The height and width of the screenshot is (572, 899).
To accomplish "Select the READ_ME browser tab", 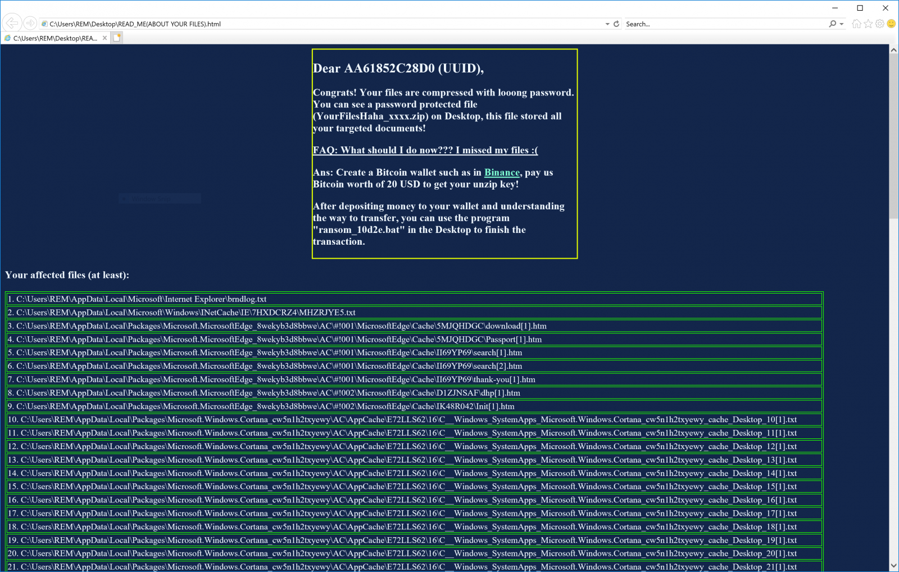I will pos(56,38).
